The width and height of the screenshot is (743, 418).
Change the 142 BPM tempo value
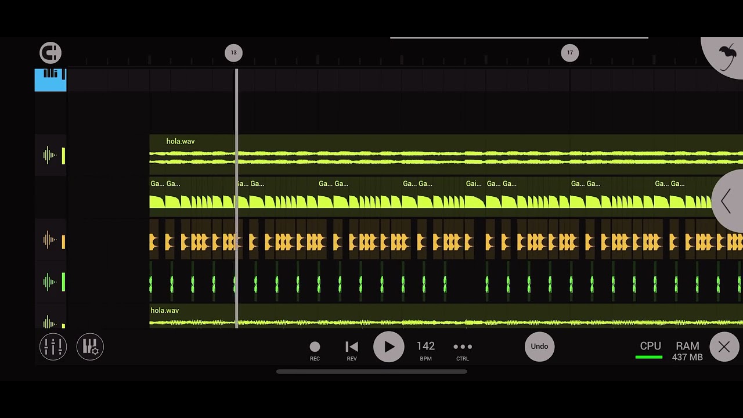point(425,350)
